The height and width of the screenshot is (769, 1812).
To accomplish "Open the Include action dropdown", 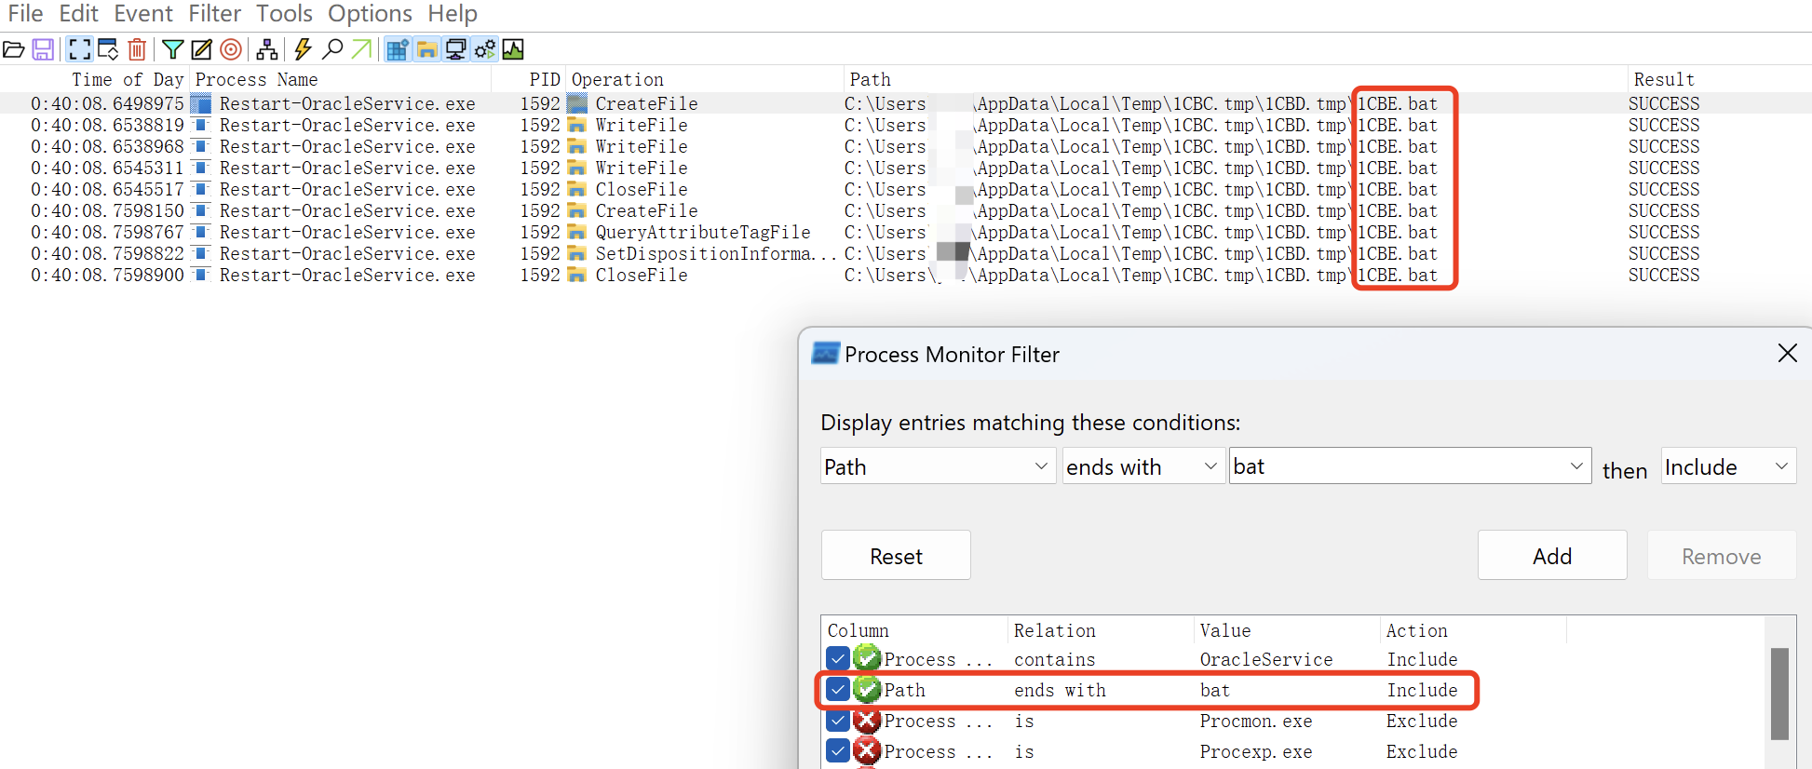I will tap(1727, 466).
